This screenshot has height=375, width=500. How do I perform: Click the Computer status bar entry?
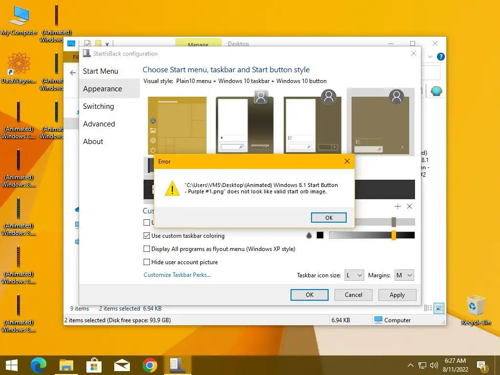(x=393, y=320)
